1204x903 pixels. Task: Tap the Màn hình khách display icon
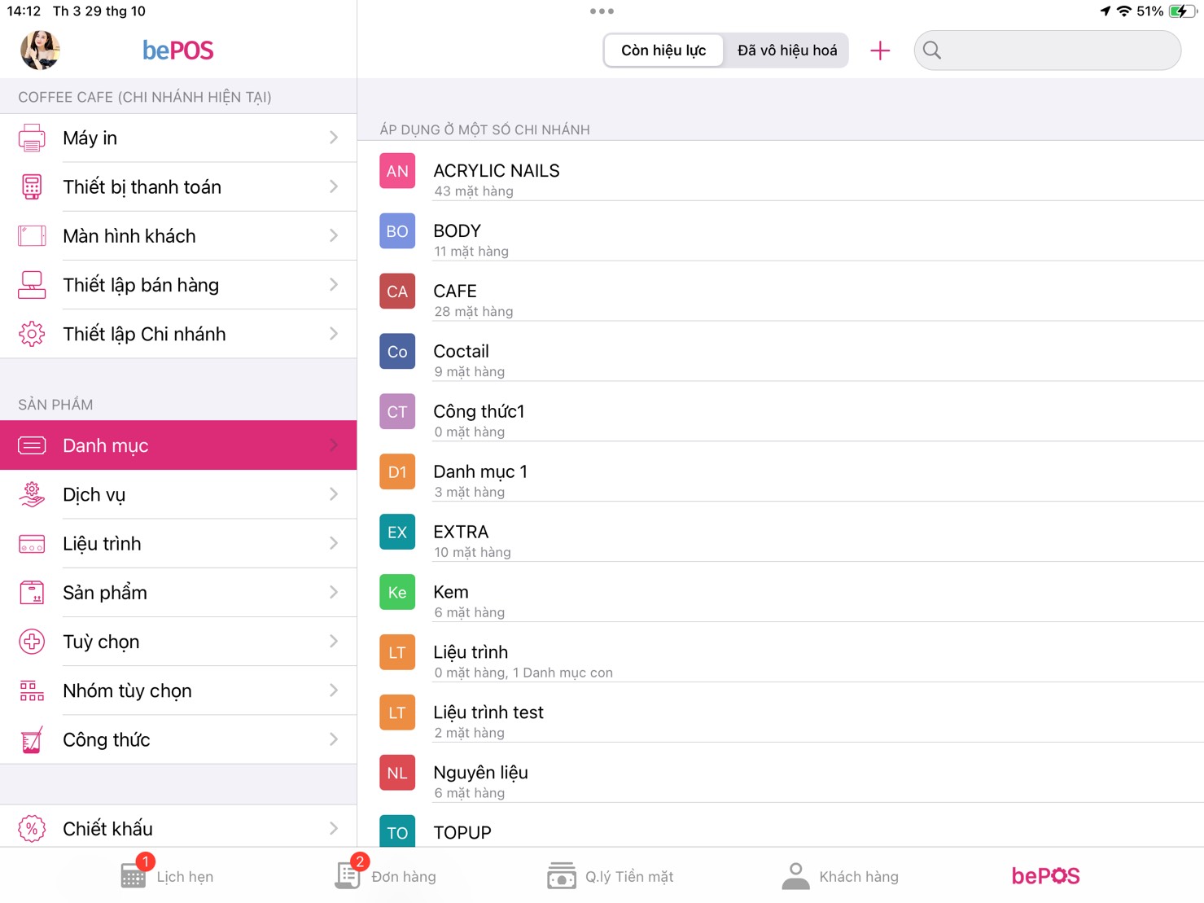[32, 236]
